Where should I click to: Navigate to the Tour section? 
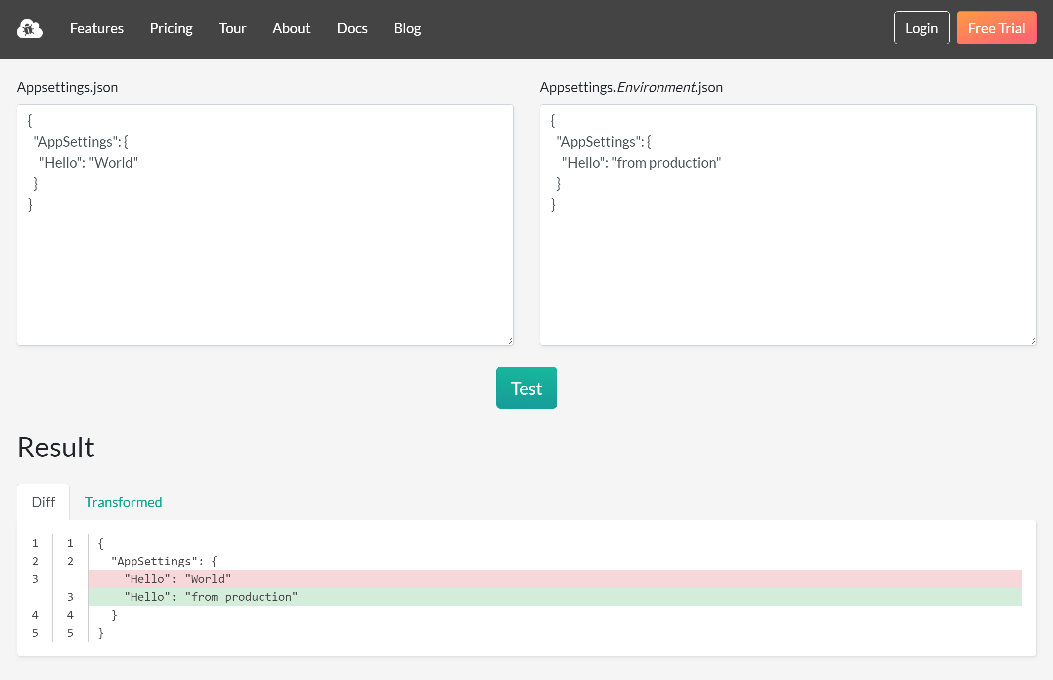click(x=232, y=28)
